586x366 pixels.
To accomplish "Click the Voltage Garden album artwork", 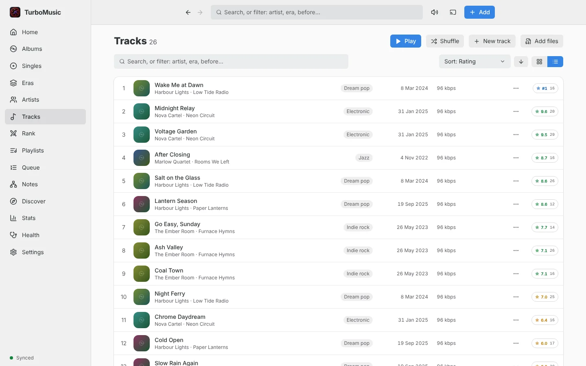I will coord(142,135).
